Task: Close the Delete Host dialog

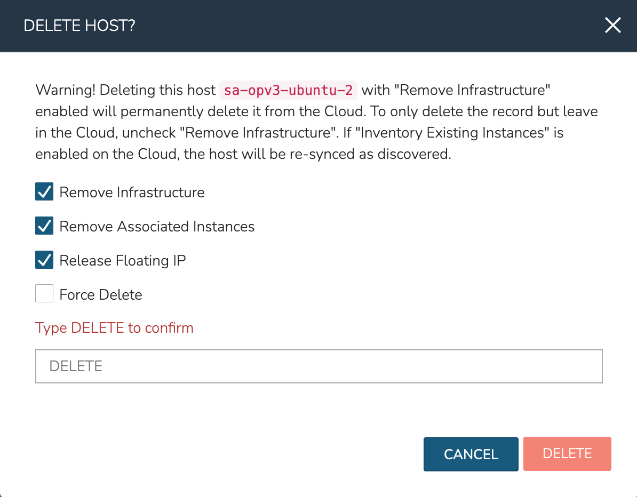Action: 612,26
